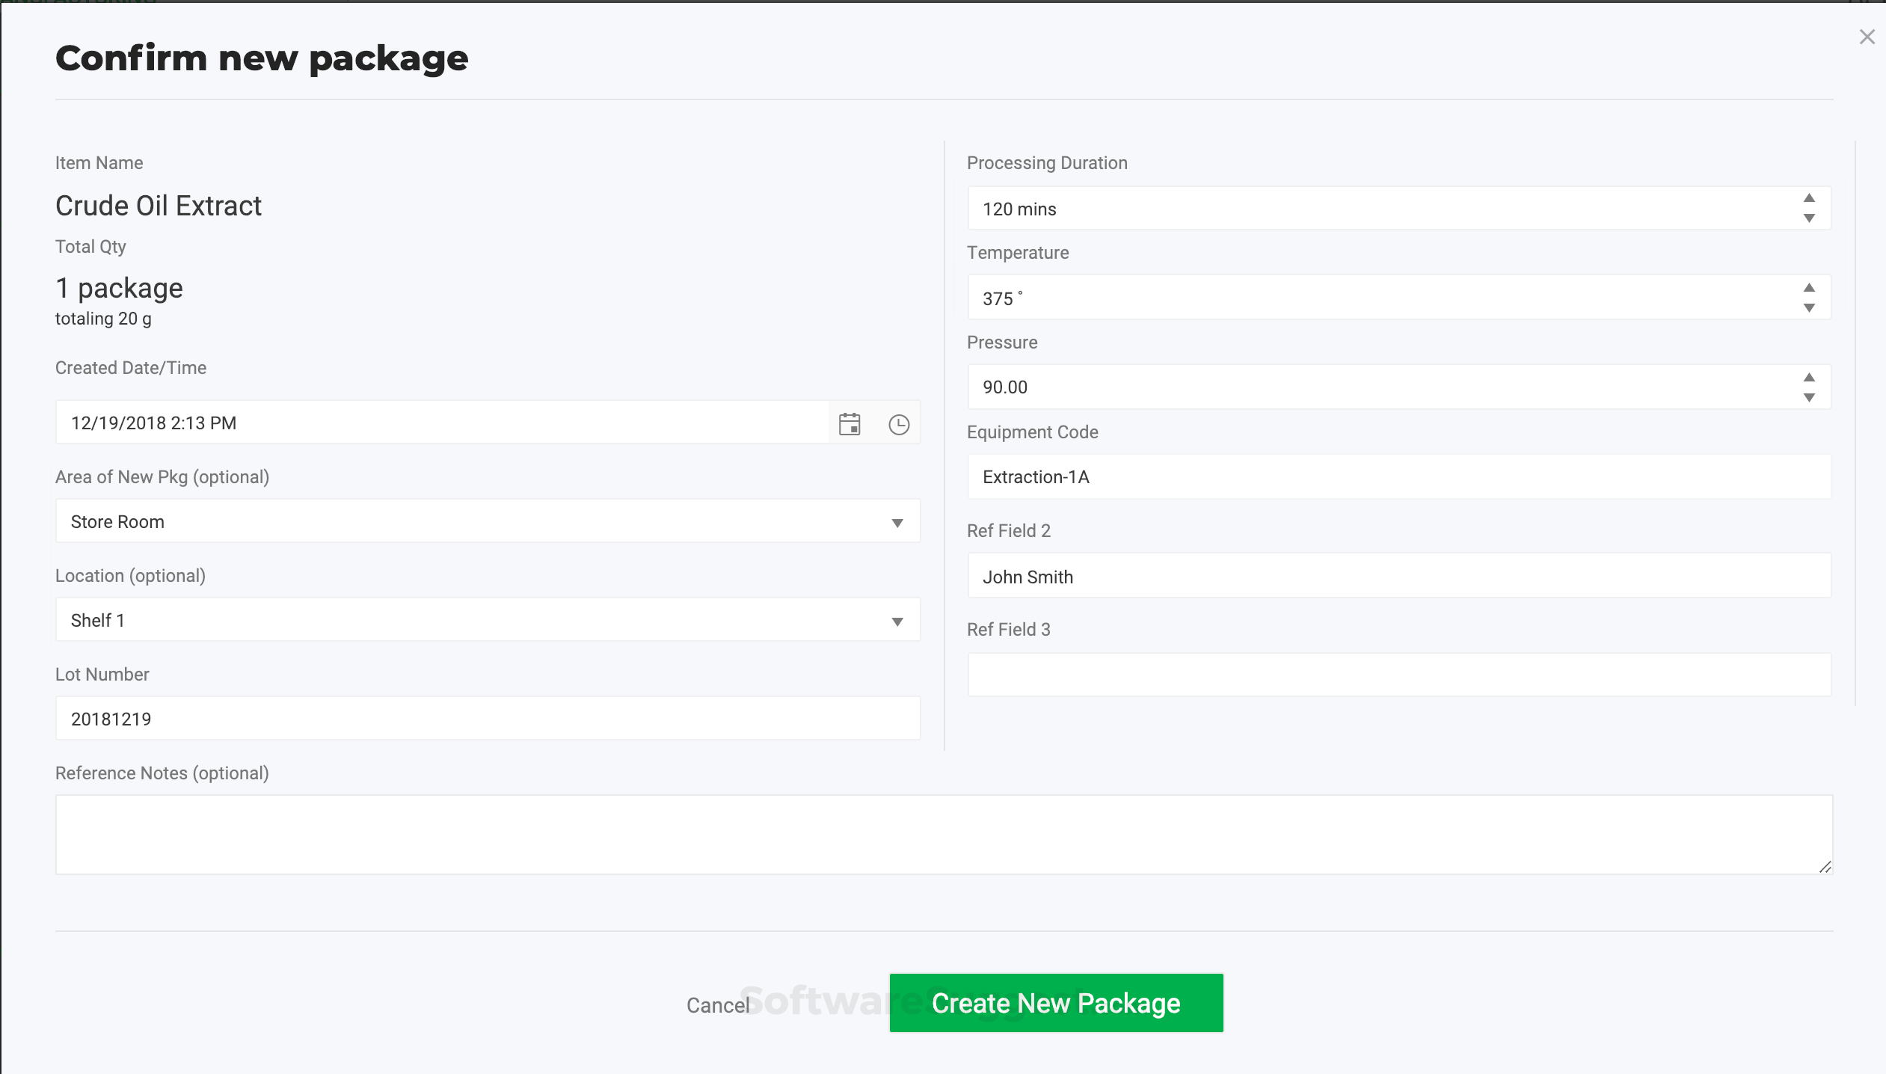1886x1074 pixels.
Task: Select the Ref Field 2 input
Action: pos(1398,577)
